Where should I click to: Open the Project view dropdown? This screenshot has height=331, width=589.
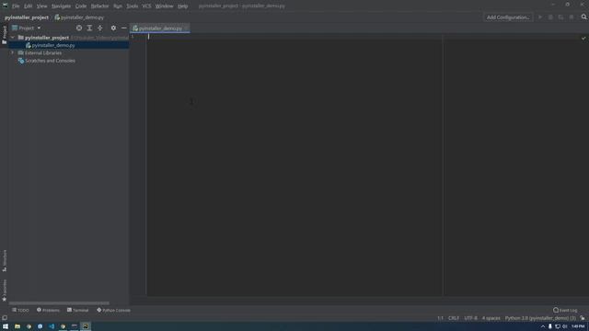point(27,28)
